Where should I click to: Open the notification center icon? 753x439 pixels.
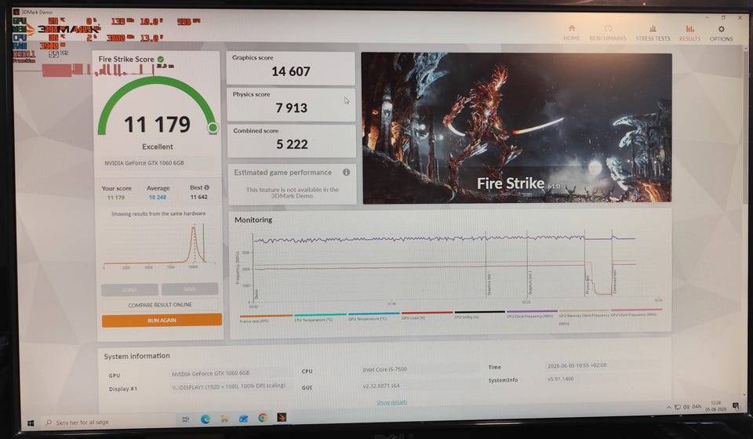pos(736,406)
